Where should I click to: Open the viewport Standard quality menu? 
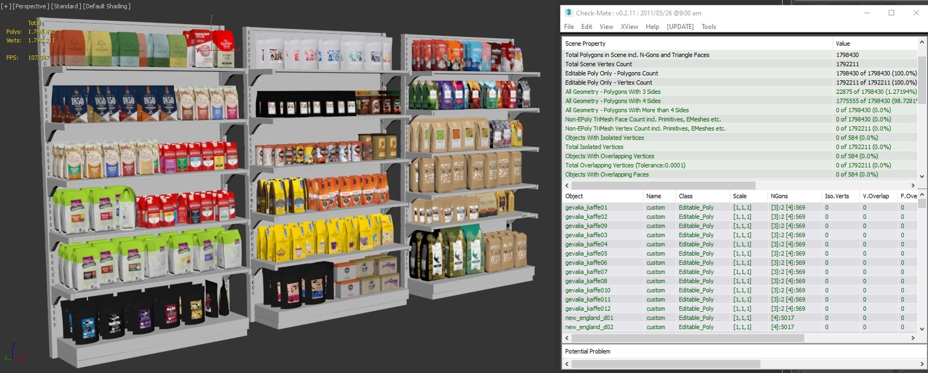[66, 6]
